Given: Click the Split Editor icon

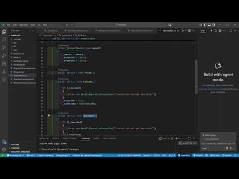Looking at the screenshot, I should click(189, 31).
